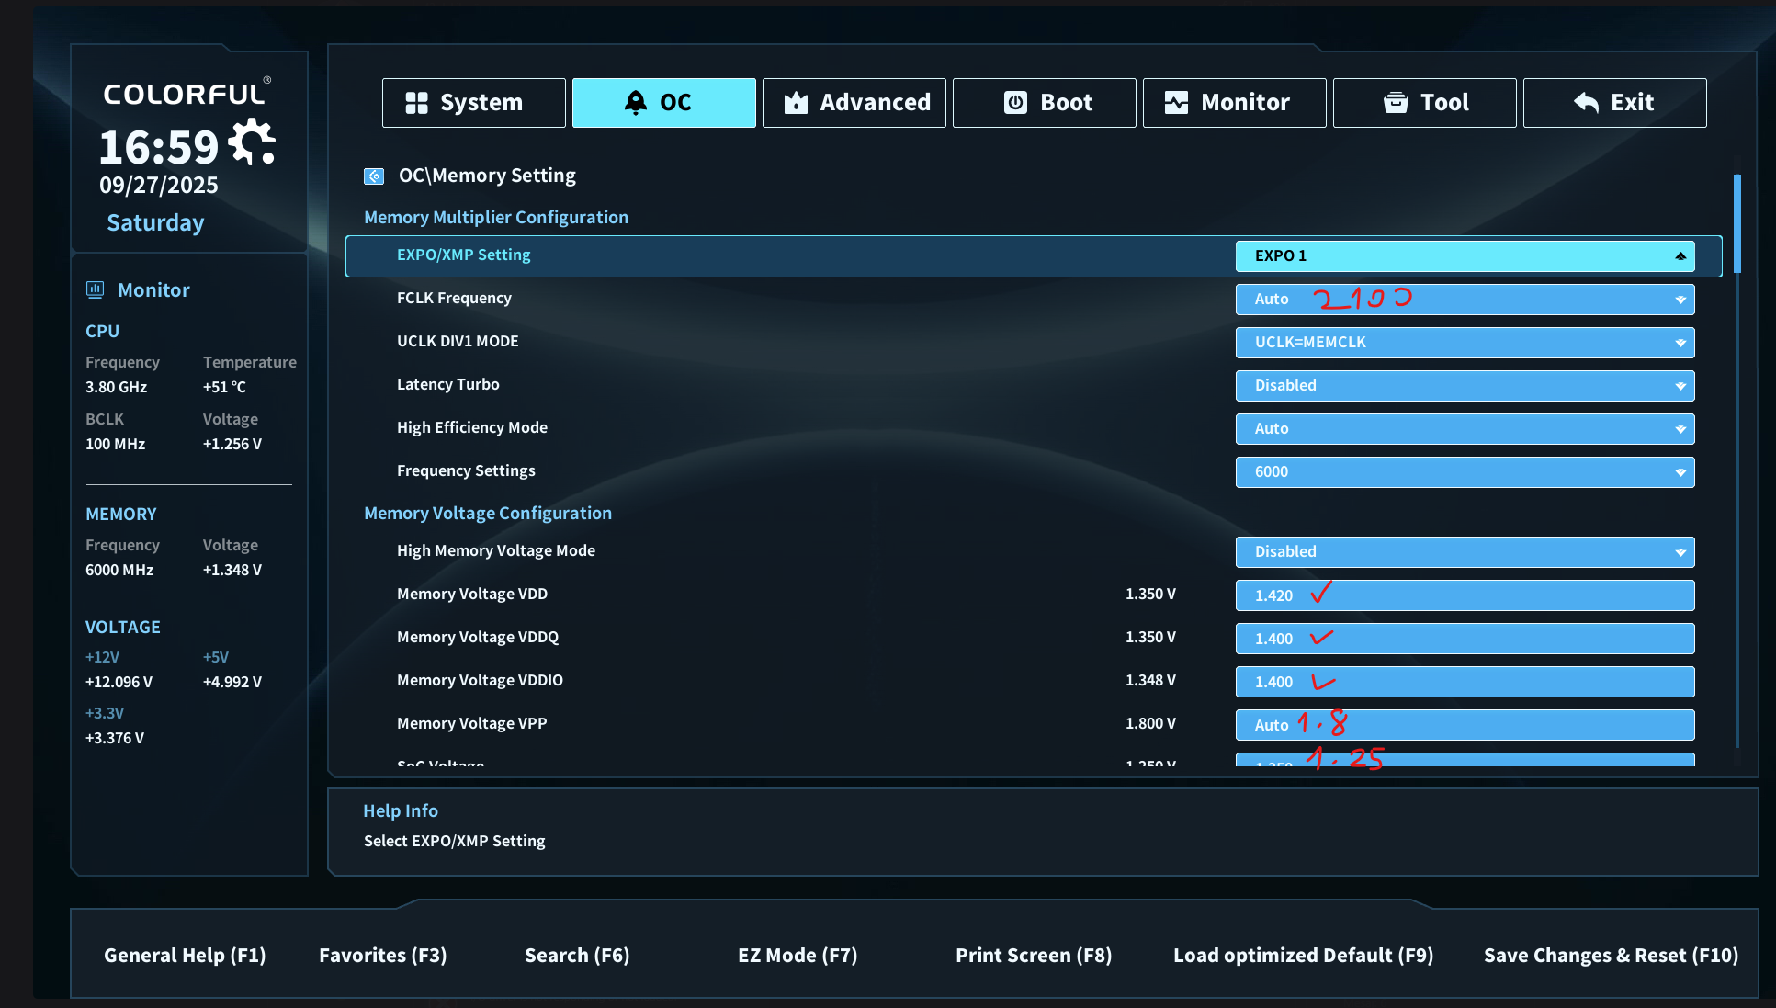Screen dimensions: 1776x1008
Task: Click the back icon beside OC\Memory Setting
Action: tap(374, 176)
